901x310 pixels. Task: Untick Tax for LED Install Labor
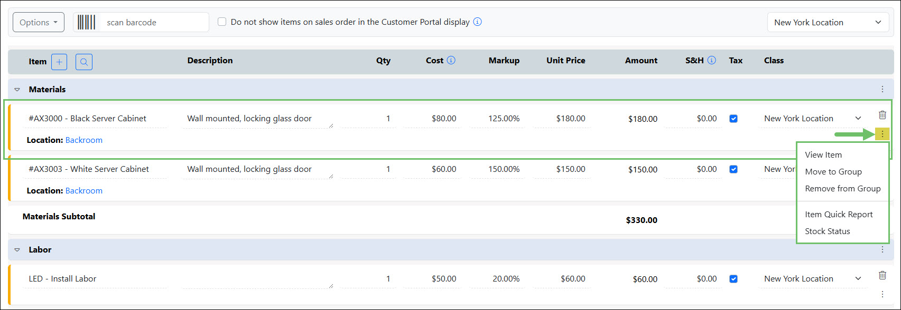click(x=733, y=279)
